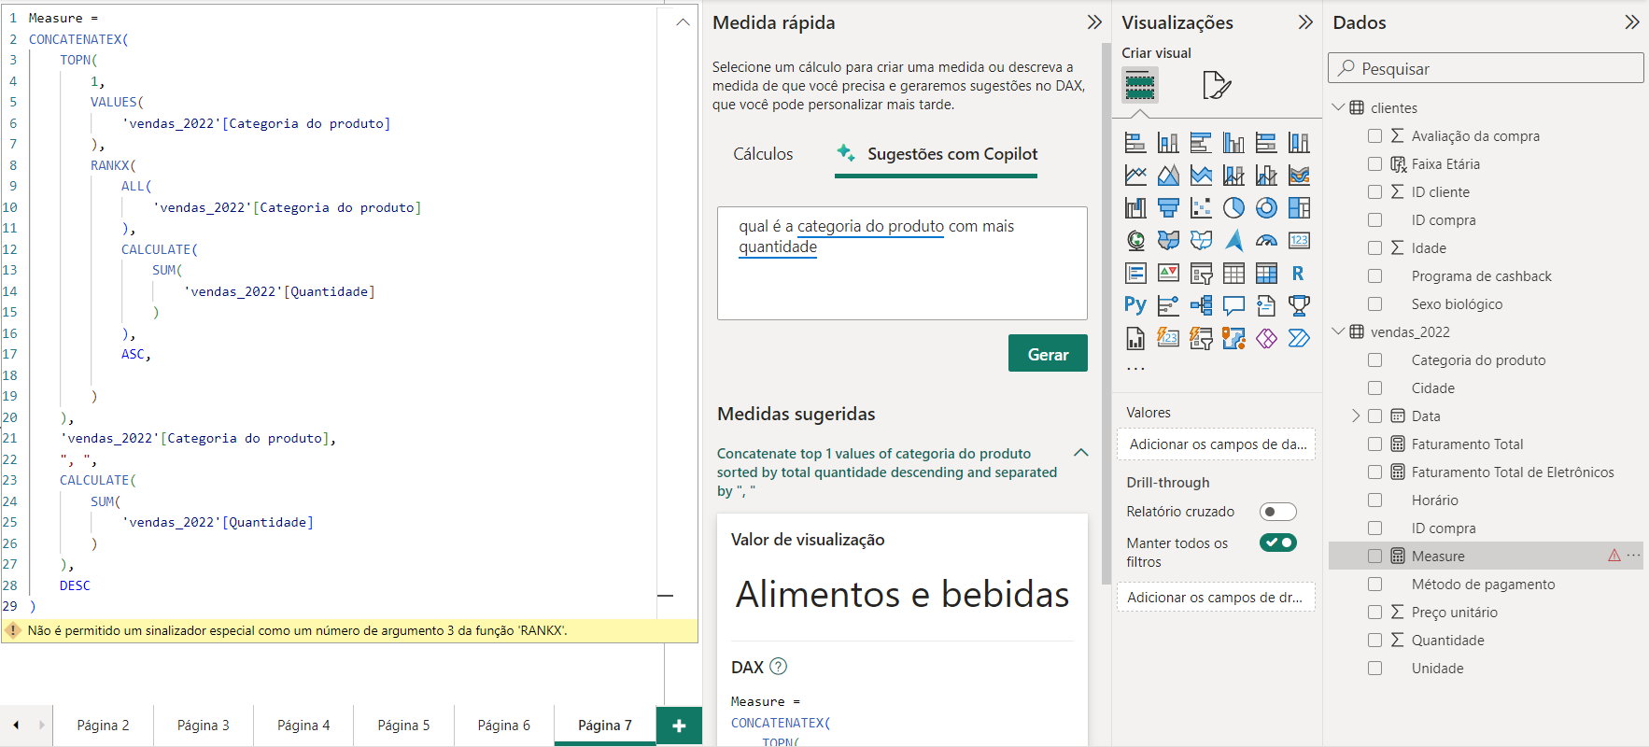Choose the ribbon chart visual

(1299, 176)
